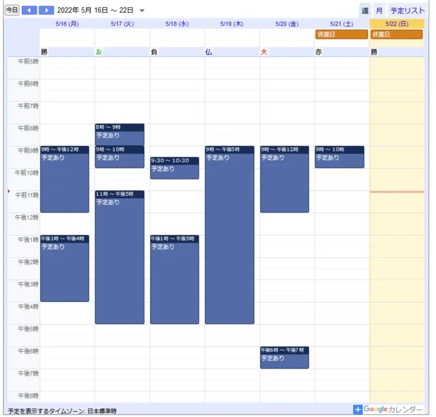
Task: Click the 2022年 5月 16日～22日 date range text
Action: point(95,10)
